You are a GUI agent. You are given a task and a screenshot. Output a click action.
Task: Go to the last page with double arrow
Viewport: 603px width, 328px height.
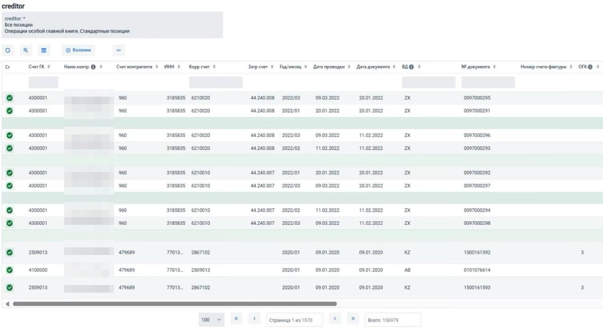pyautogui.click(x=352, y=319)
